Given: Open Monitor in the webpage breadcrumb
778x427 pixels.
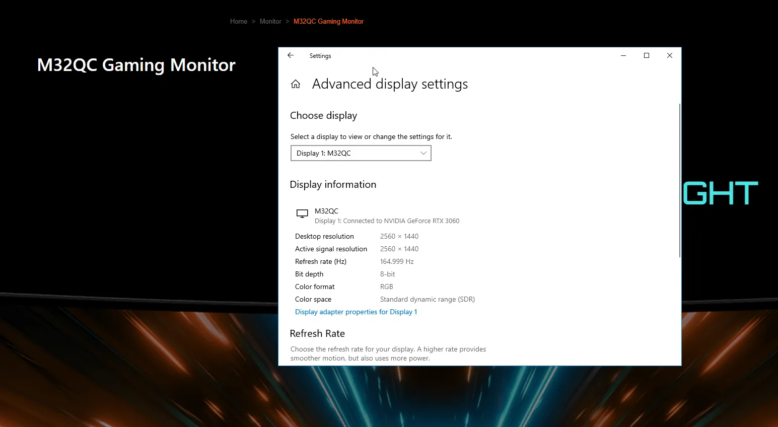Looking at the screenshot, I should [x=270, y=21].
